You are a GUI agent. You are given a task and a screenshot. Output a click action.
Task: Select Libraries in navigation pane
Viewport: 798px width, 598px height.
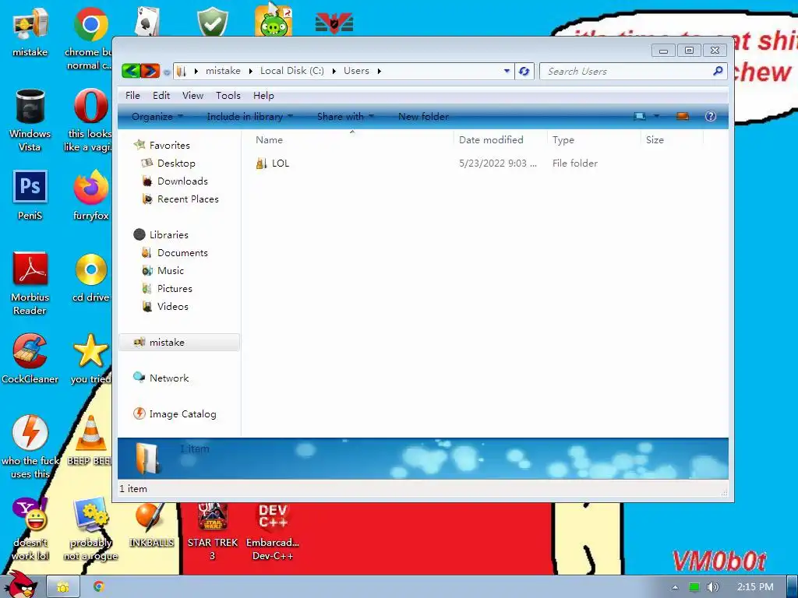[168, 234]
